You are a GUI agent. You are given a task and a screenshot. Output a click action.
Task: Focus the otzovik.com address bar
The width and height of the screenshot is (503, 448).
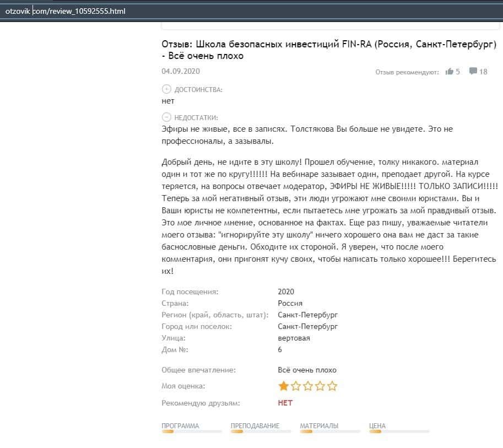click(x=220, y=10)
